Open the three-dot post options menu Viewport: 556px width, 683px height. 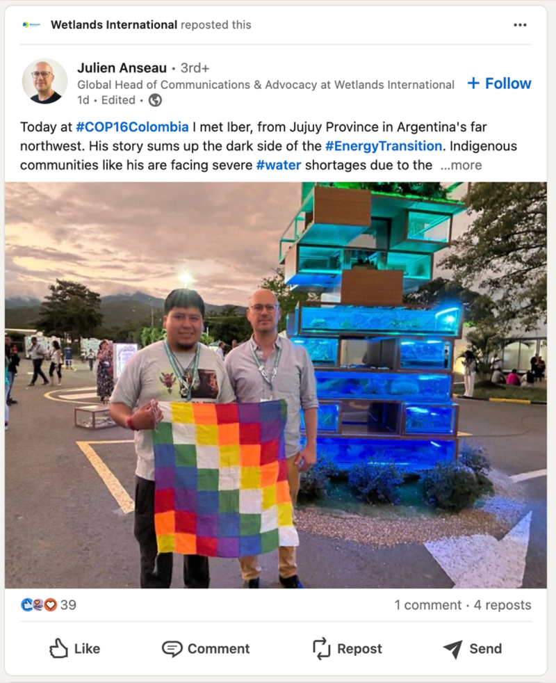[x=520, y=25]
